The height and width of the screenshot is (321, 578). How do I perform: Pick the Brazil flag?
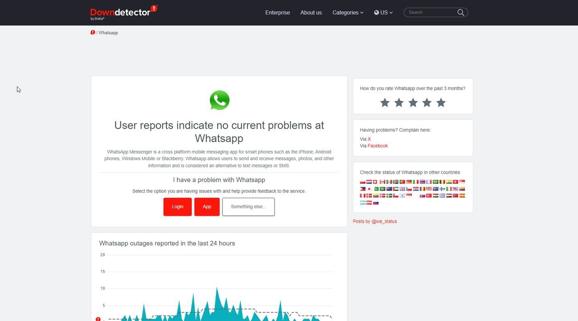click(436, 182)
